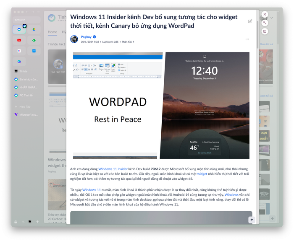Viewport: 294px width, 241px height.
Task: Click the plus icon at sidebar bottom
Action: (37, 222)
